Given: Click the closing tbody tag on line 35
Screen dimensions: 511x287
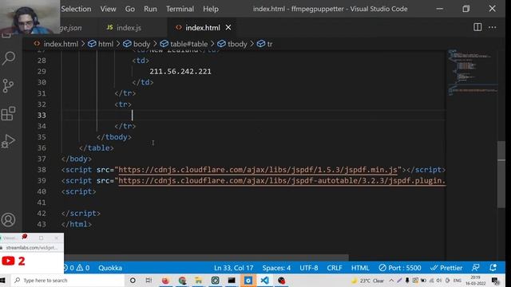Looking at the screenshot, I should (114, 137).
